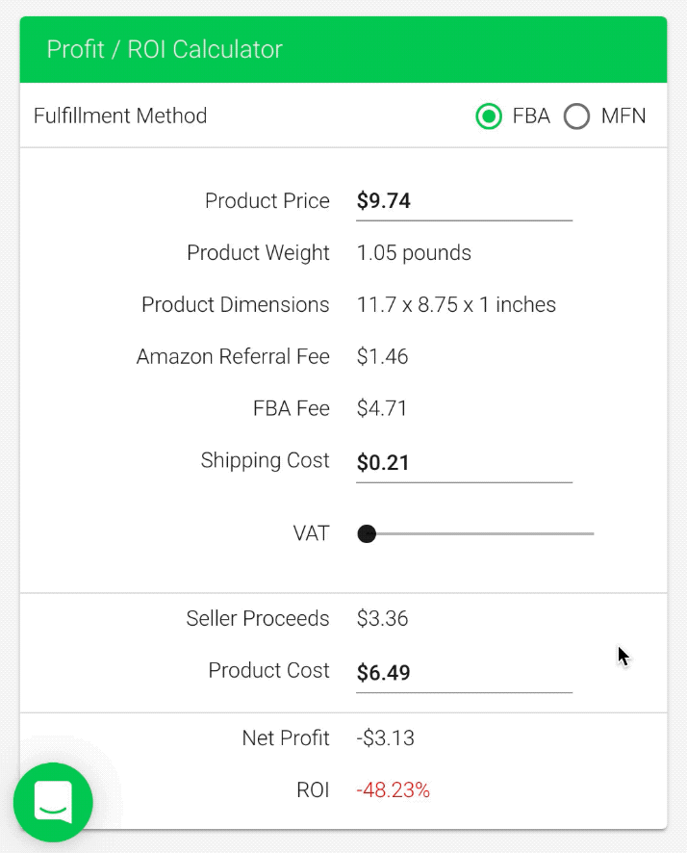687x853 pixels.
Task: Click the MFN option label text
Action: (x=623, y=116)
